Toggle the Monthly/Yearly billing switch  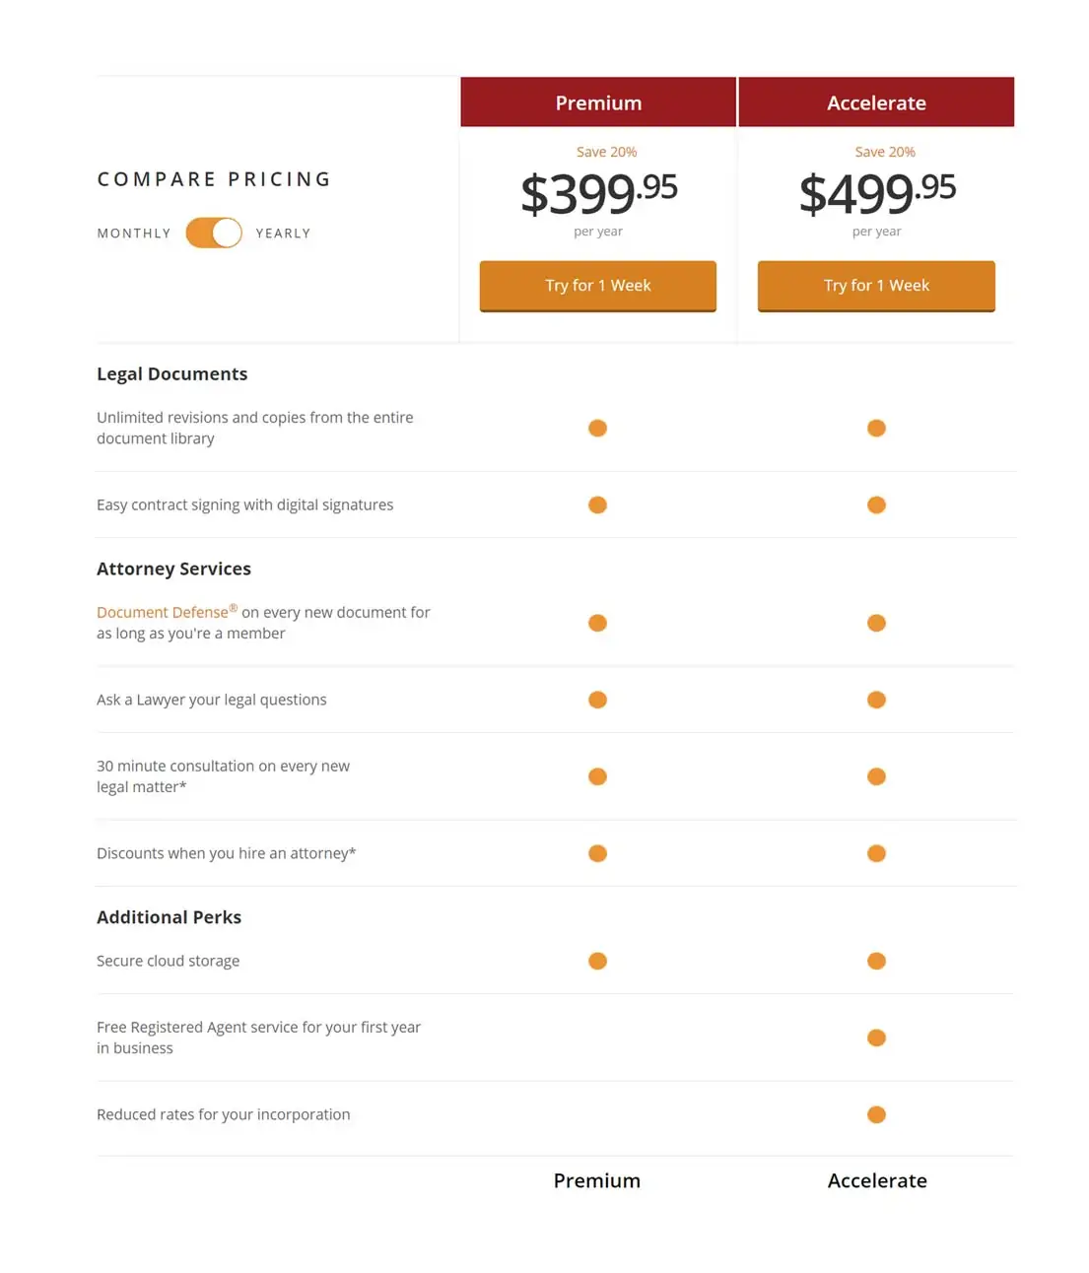pyautogui.click(x=214, y=233)
